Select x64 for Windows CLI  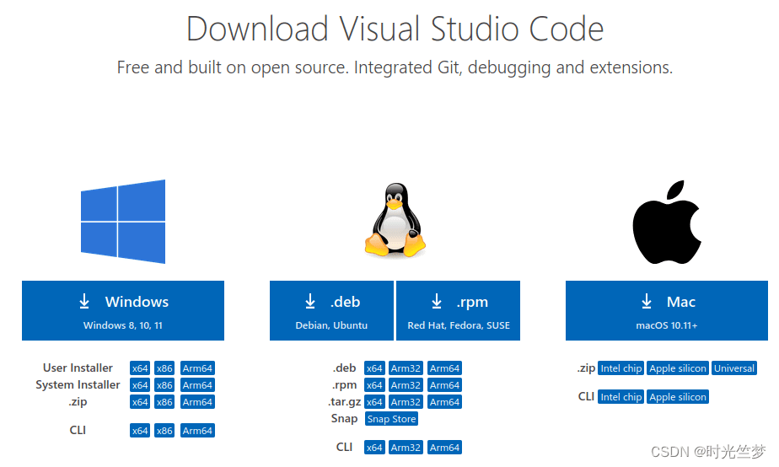[140, 431]
